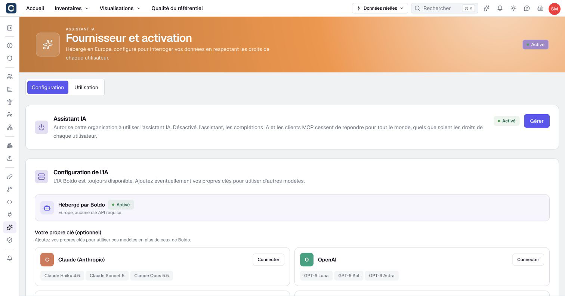Select the highlighted sparkles sidebar icon
Viewport: 565px width, 296px height.
click(x=10, y=227)
